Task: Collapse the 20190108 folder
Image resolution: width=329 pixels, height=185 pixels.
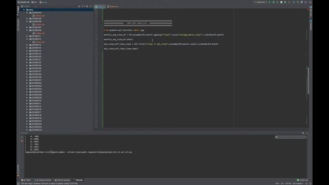Action: pos(27,30)
